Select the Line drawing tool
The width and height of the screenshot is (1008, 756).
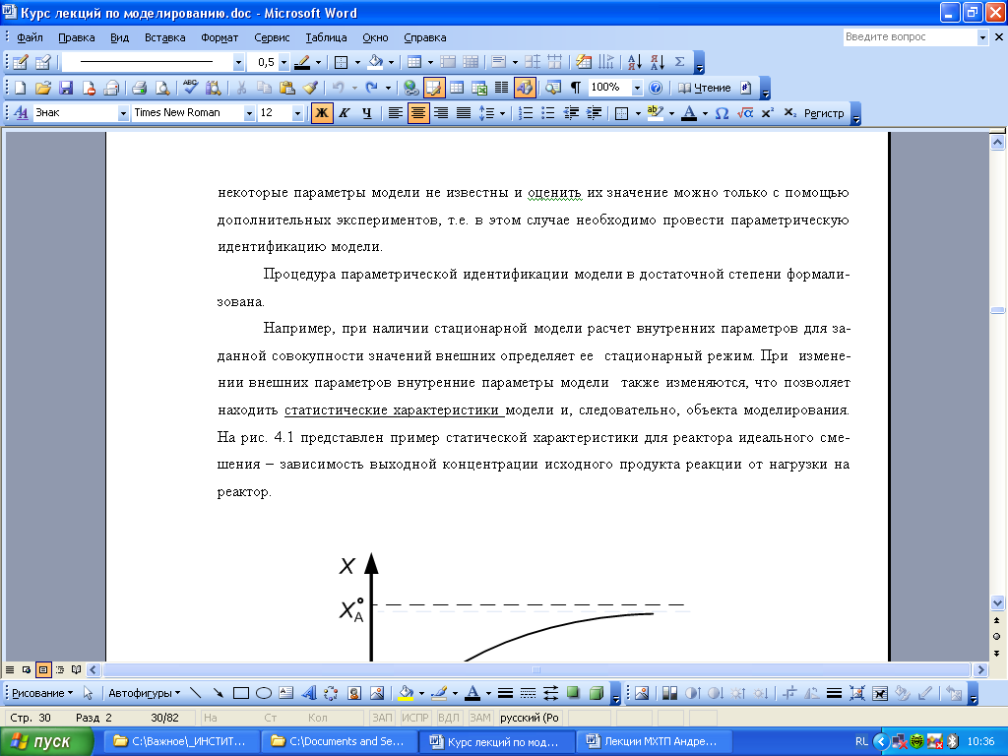coord(196,693)
